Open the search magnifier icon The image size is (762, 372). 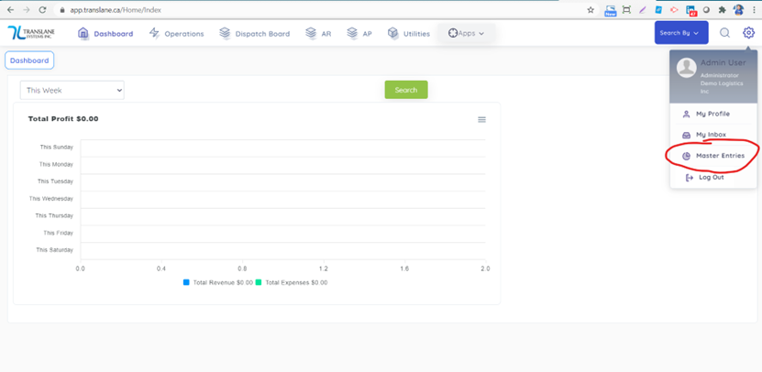coord(724,33)
